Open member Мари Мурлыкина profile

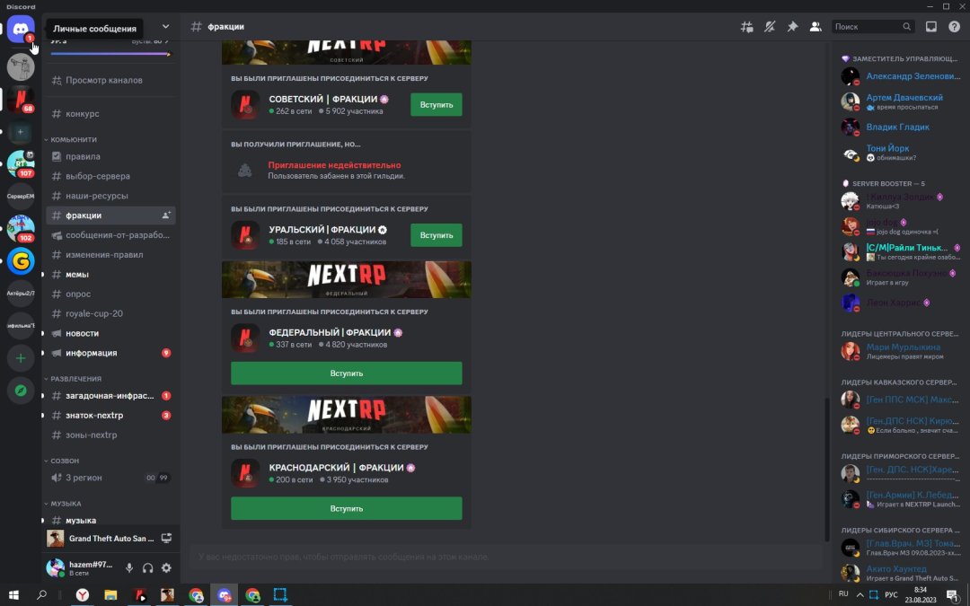coord(901,351)
